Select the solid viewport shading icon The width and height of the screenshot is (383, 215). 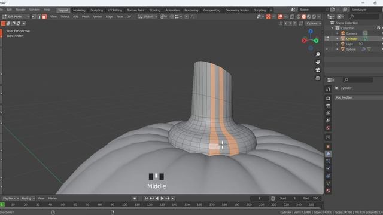(x=303, y=17)
